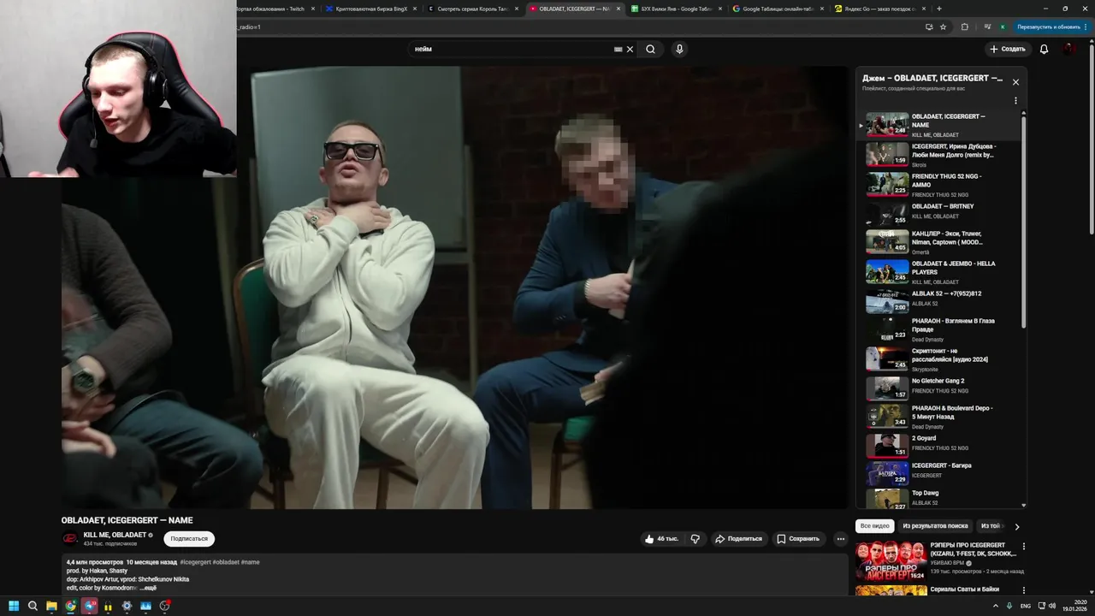
Task: Open Chrome from the taskbar
Action: click(x=70, y=606)
